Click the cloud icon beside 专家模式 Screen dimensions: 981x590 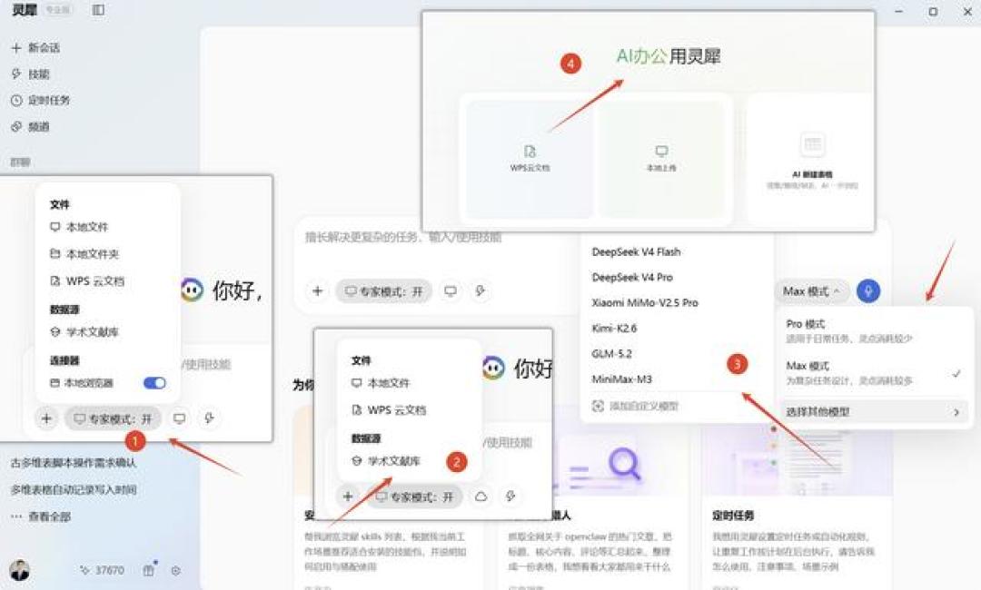pos(481,497)
